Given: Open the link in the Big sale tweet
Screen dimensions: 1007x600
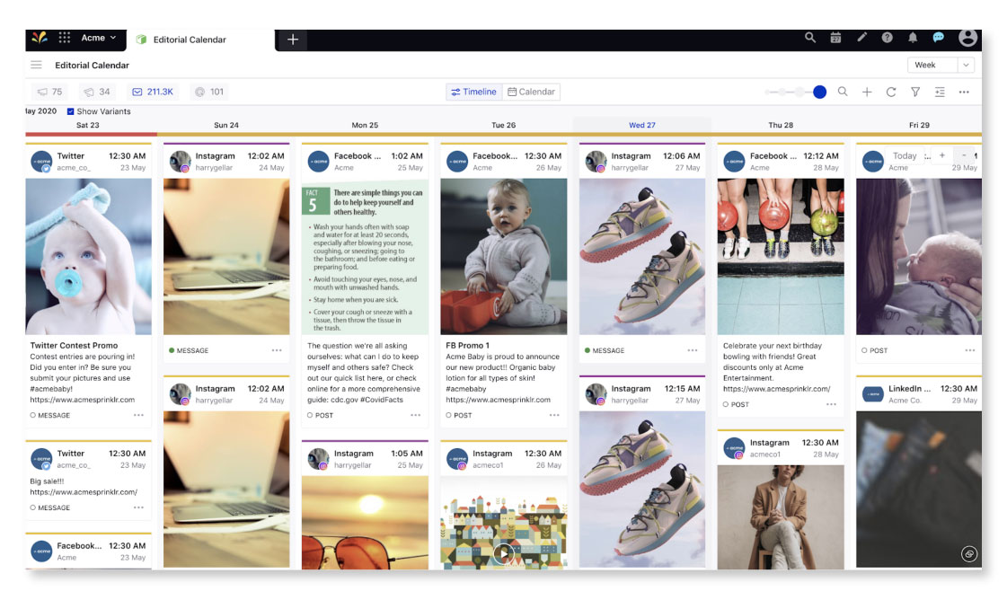Looking at the screenshot, I should [84, 492].
